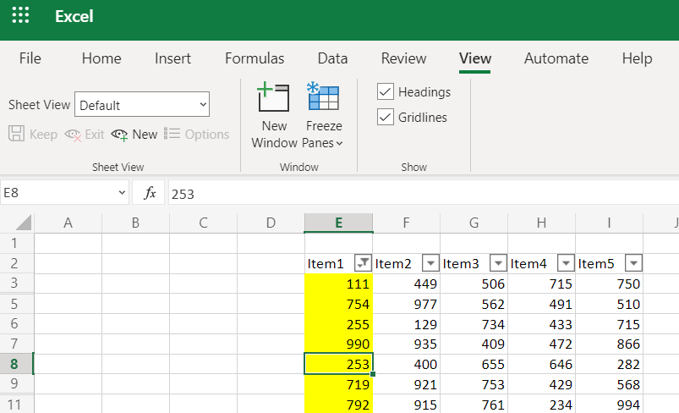Select column G header
Image resolution: width=679 pixels, height=413 pixels.
pos(474,223)
